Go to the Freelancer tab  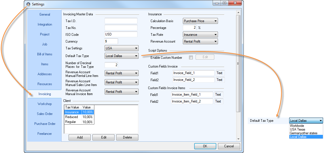[x=45, y=134]
